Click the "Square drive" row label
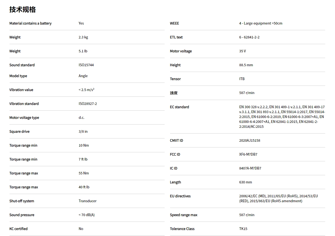The image size is (335, 236). click(19, 132)
